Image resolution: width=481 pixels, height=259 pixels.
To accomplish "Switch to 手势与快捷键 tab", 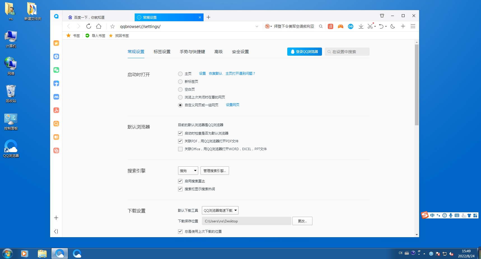I will coord(192,52).
